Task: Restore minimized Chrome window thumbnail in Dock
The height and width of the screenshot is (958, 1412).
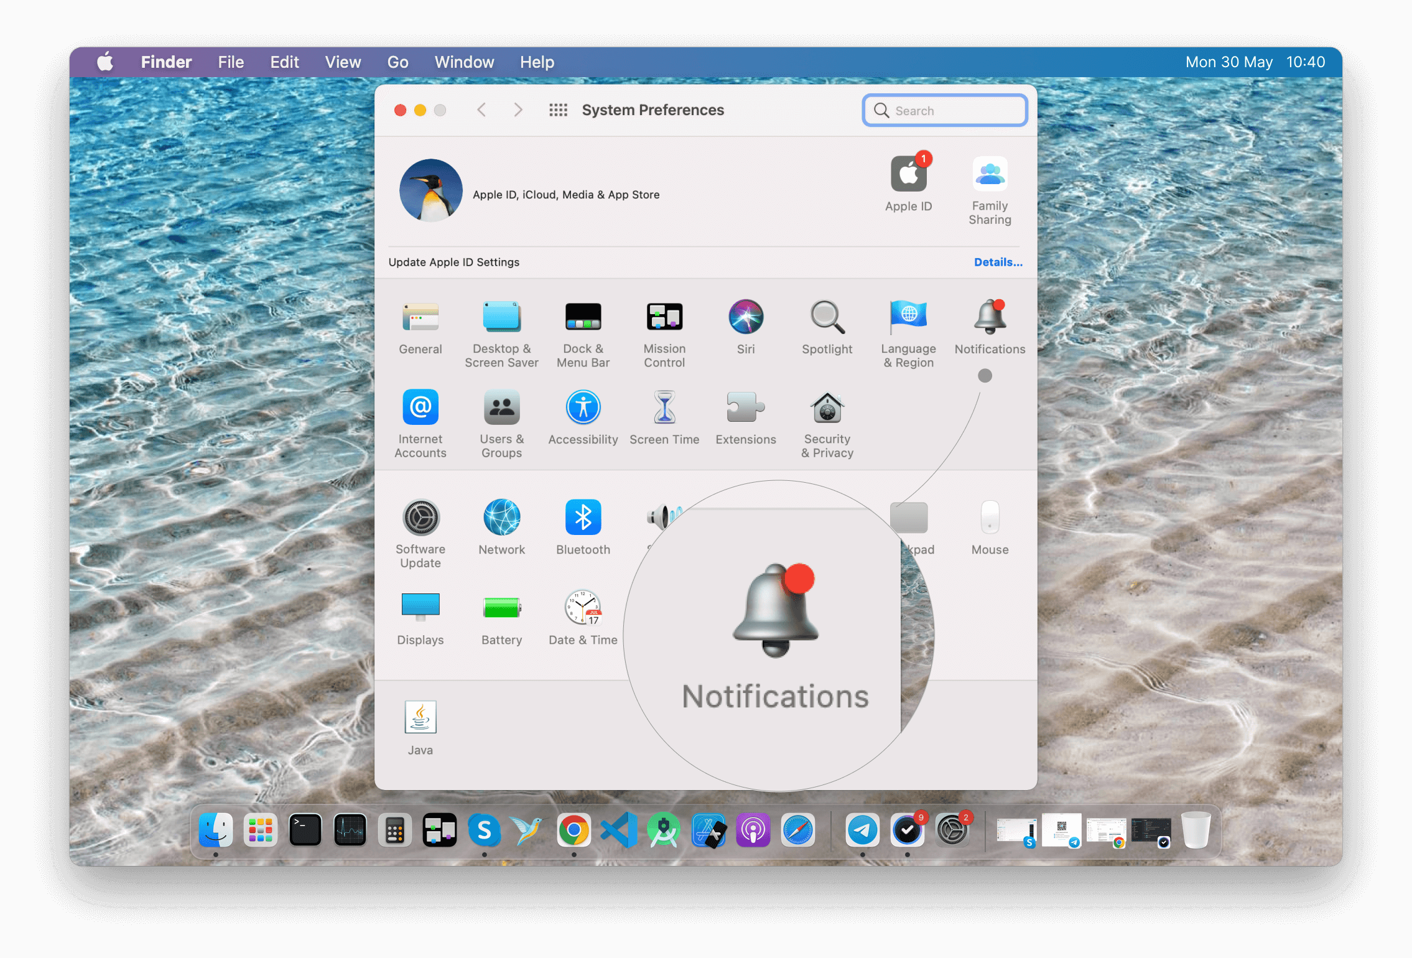Action: [1105, 832]
